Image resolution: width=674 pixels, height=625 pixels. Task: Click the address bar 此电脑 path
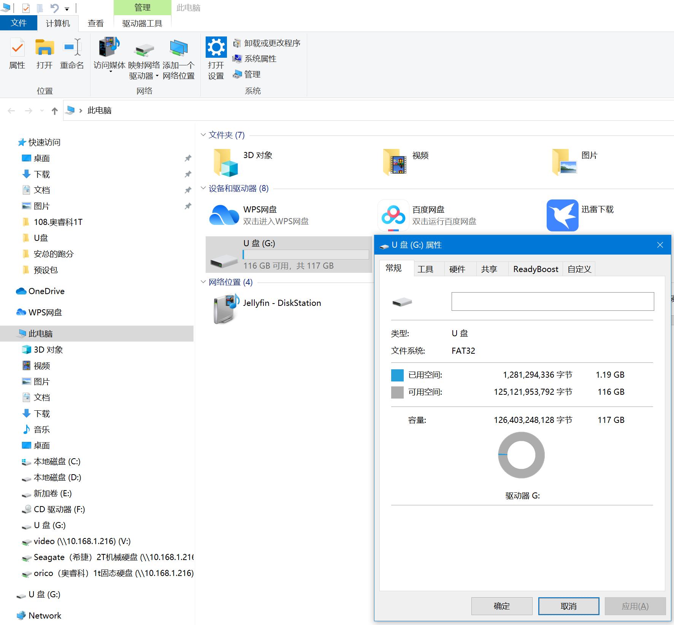click(99, 111)
